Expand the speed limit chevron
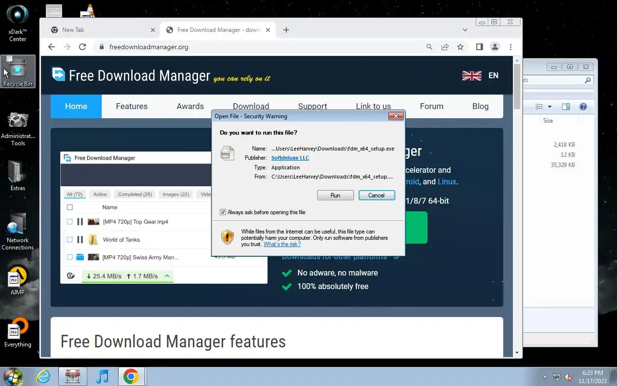617x386 pixels. coord(167,276)
